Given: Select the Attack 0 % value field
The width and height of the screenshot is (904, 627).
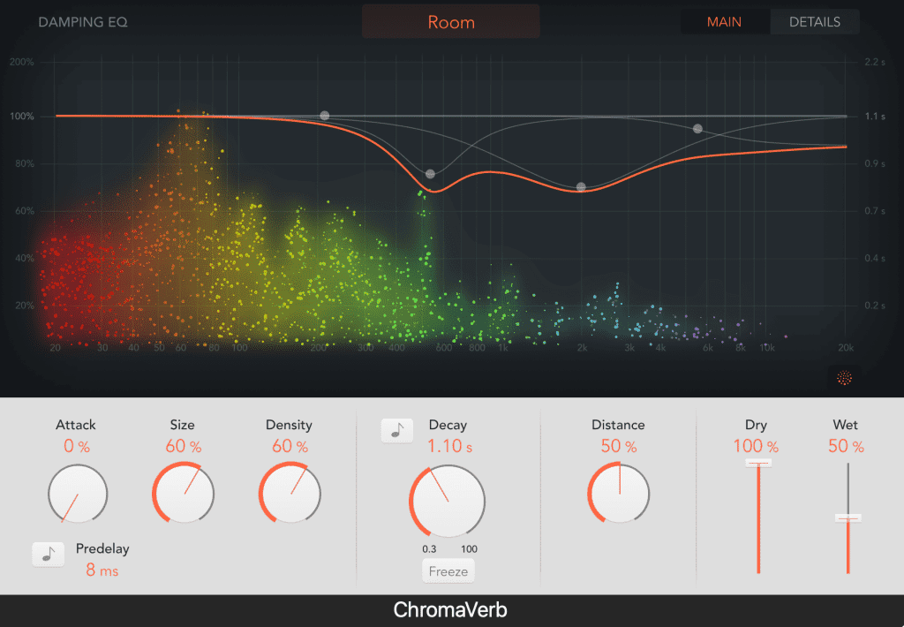Looking at the screenshot, I should pos(76,446).
